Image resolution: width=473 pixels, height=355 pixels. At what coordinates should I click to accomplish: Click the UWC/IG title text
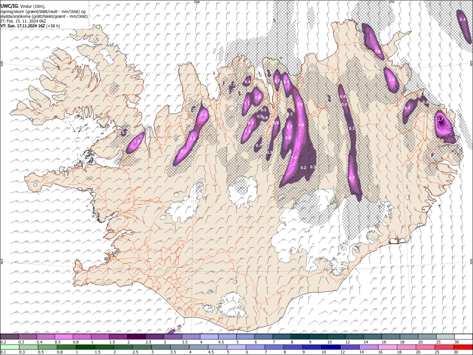pos(8,6)
